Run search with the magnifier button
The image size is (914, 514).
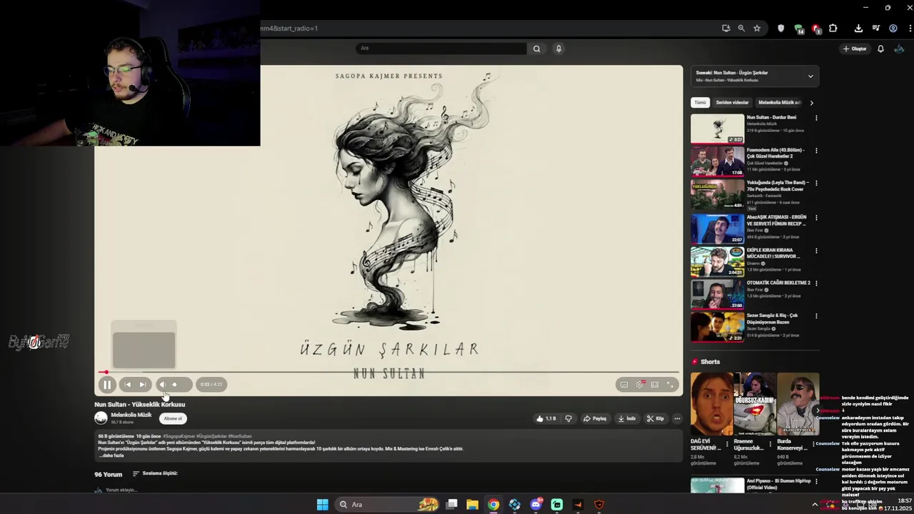tap(537, 49)
